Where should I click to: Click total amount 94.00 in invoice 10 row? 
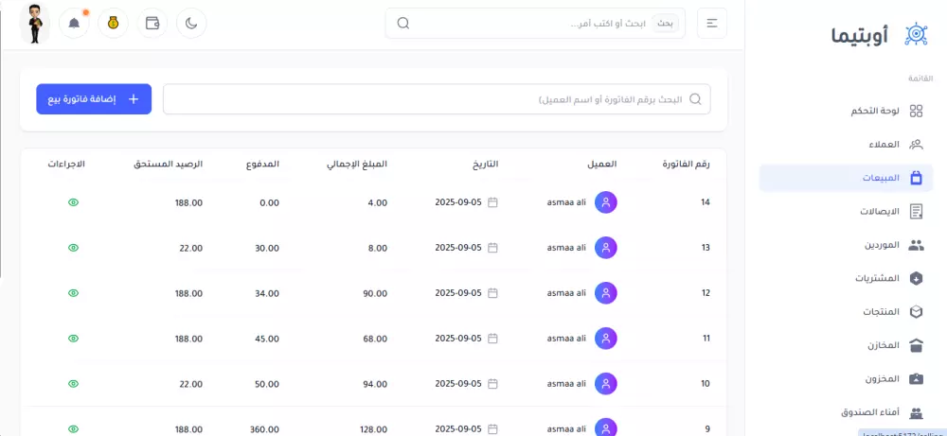coord(375,384)
